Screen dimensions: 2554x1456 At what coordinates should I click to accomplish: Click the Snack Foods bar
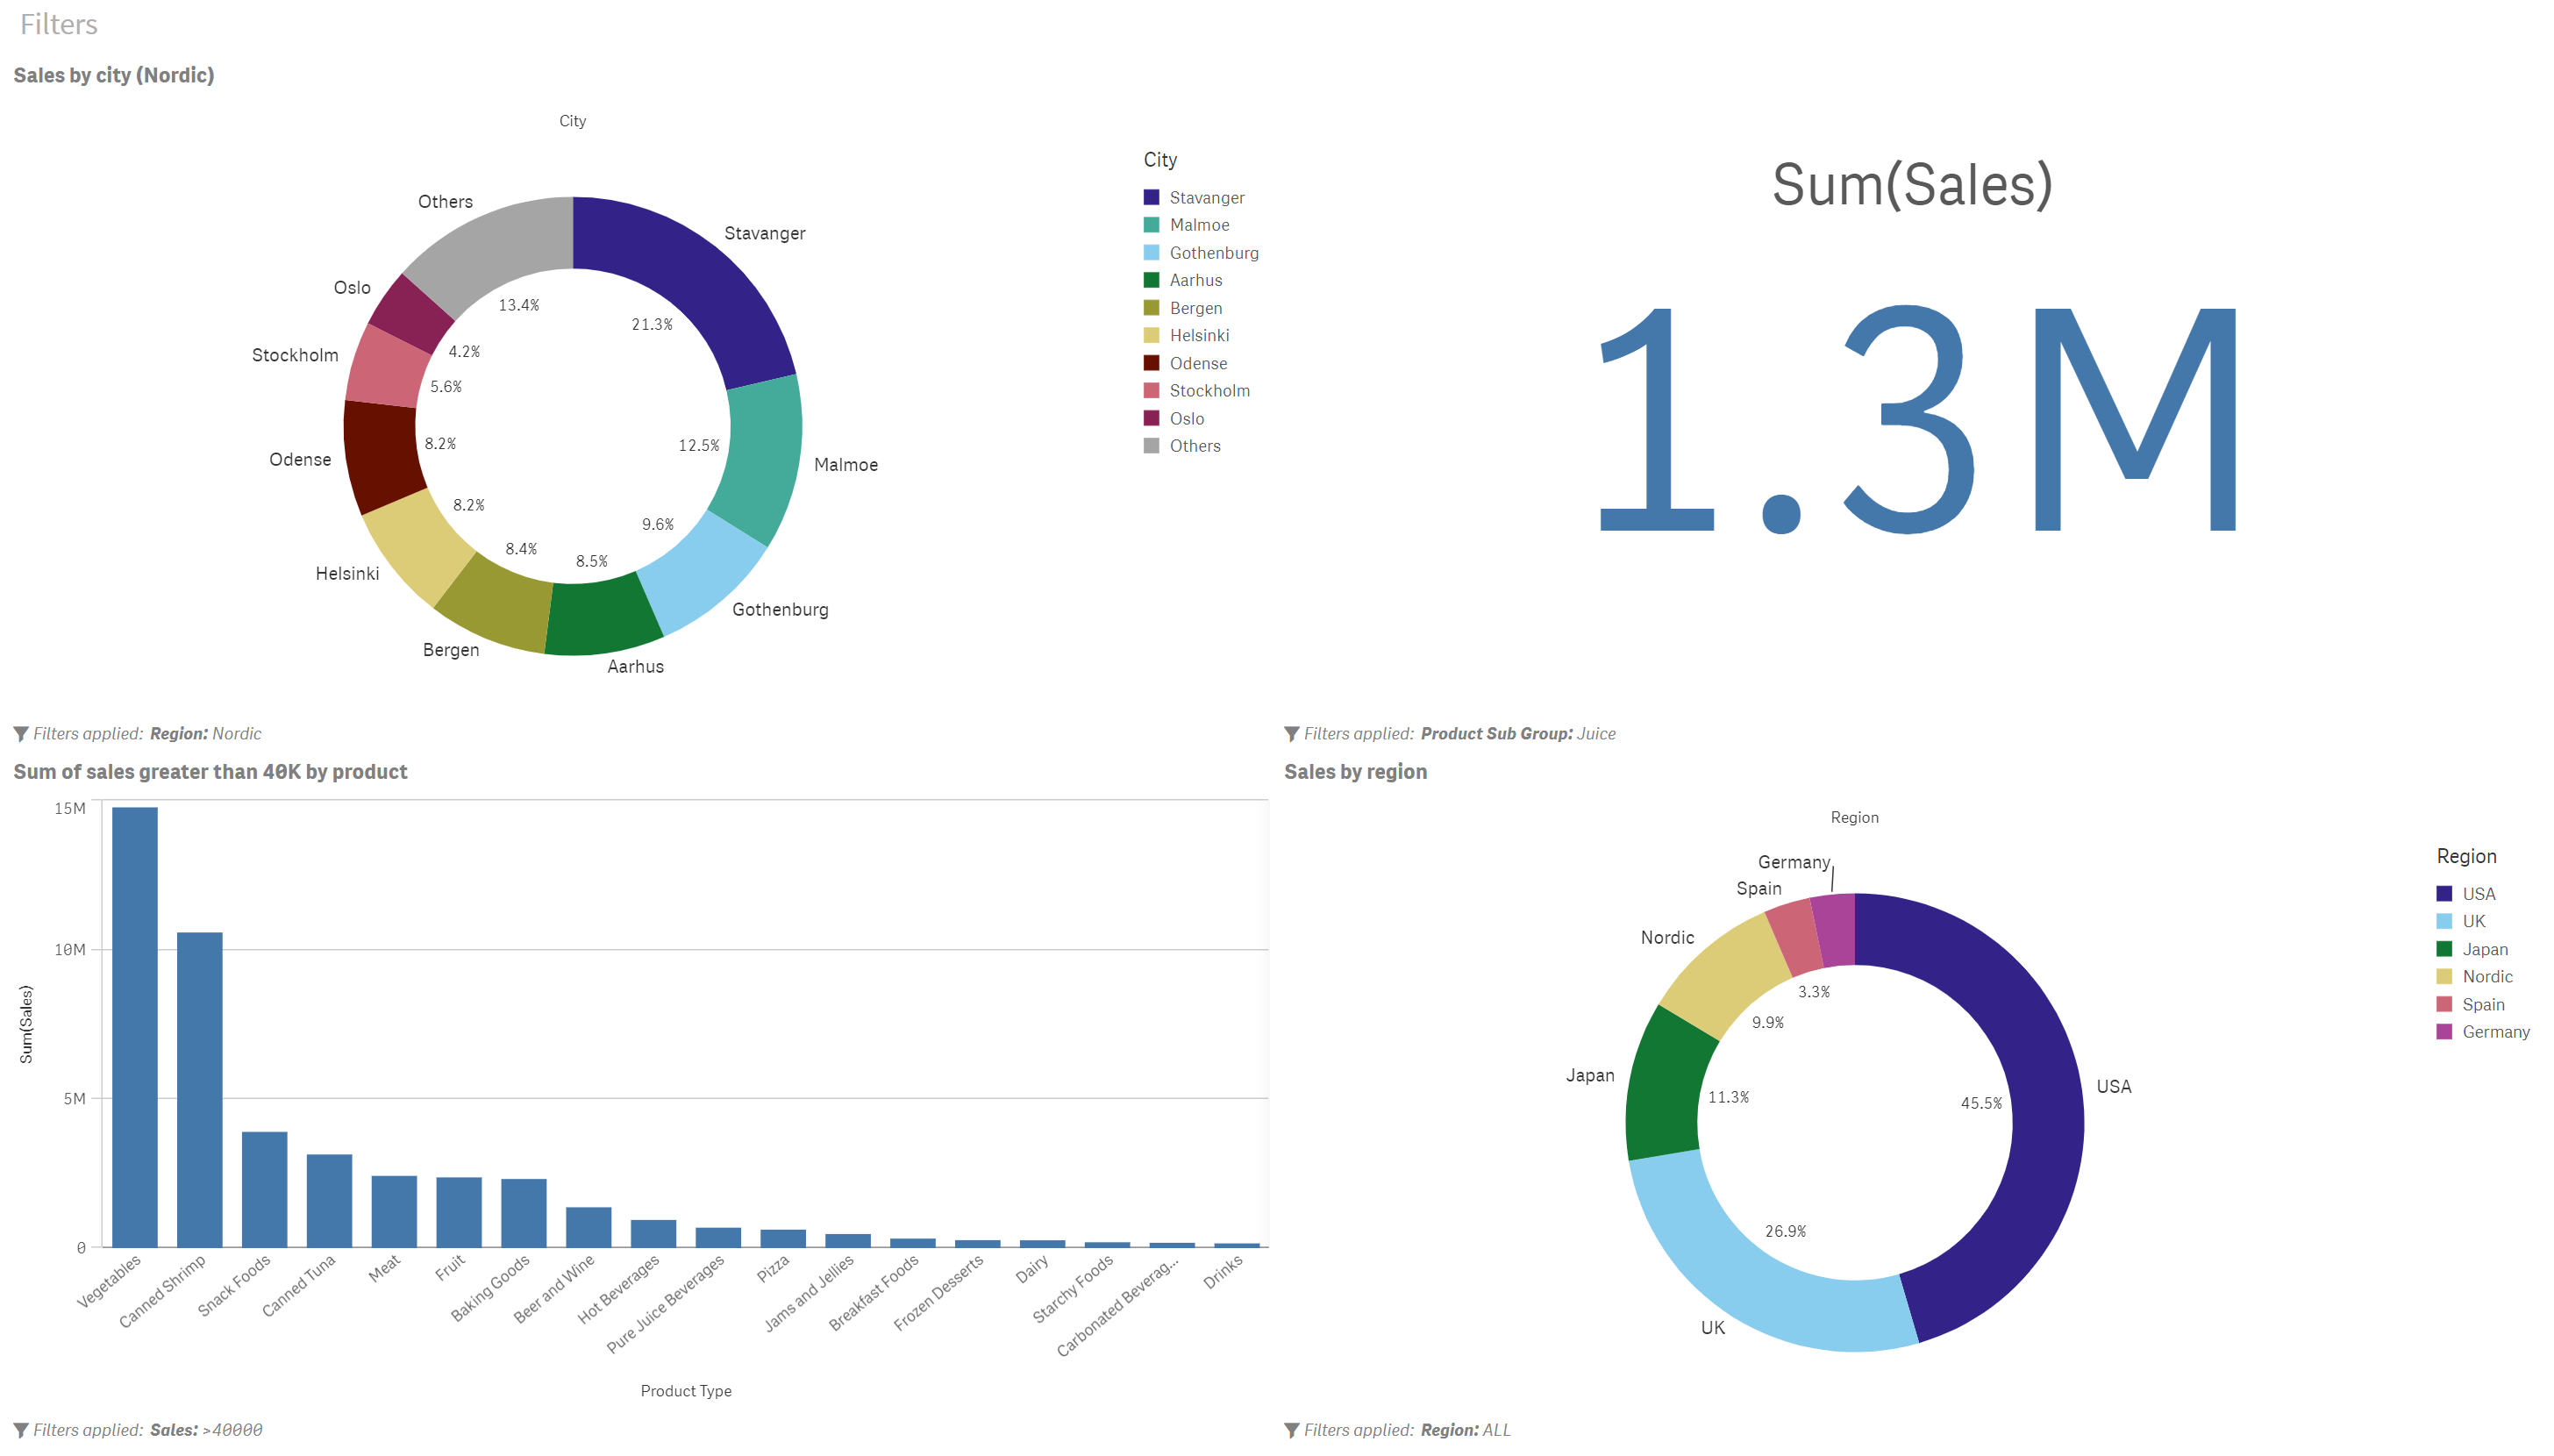(265, 1190)
